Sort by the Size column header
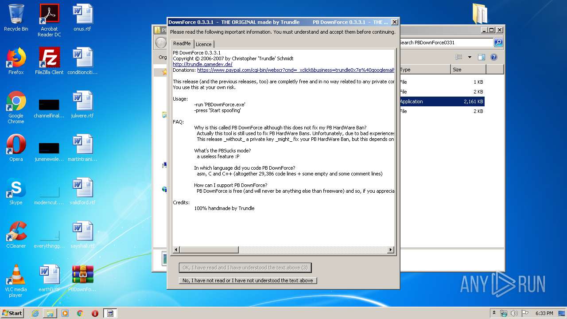The height and width of the screenshot is (319, 567). click(468, 70)
